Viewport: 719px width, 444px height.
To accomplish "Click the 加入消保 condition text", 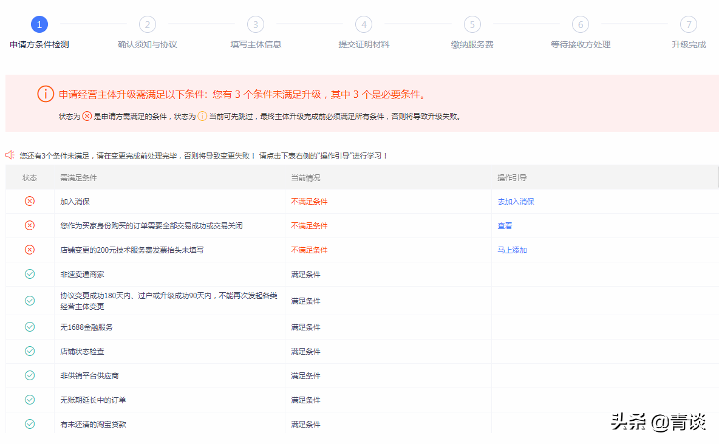I will point(75,202).
